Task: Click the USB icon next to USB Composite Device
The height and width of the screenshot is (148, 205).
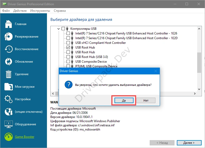Action: 72,62
